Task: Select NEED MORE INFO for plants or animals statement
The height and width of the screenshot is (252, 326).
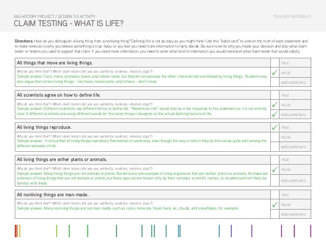Action: 295,180
